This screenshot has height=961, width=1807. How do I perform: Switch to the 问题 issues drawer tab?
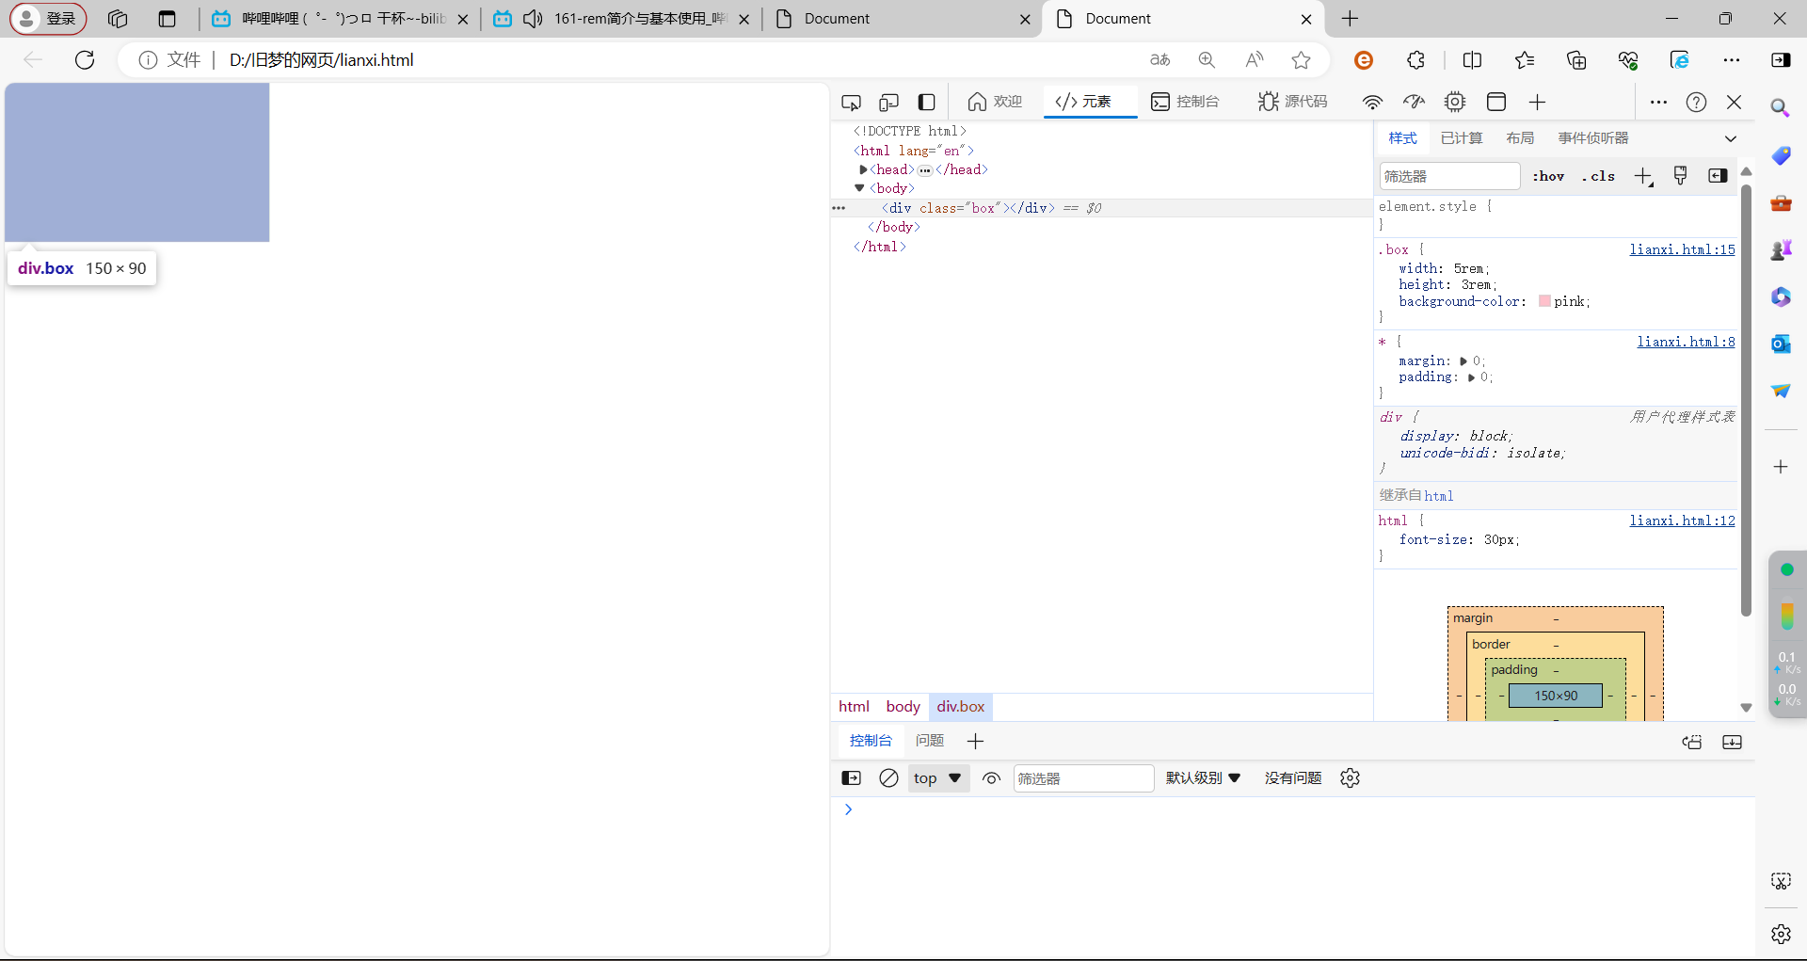(930, 741)
